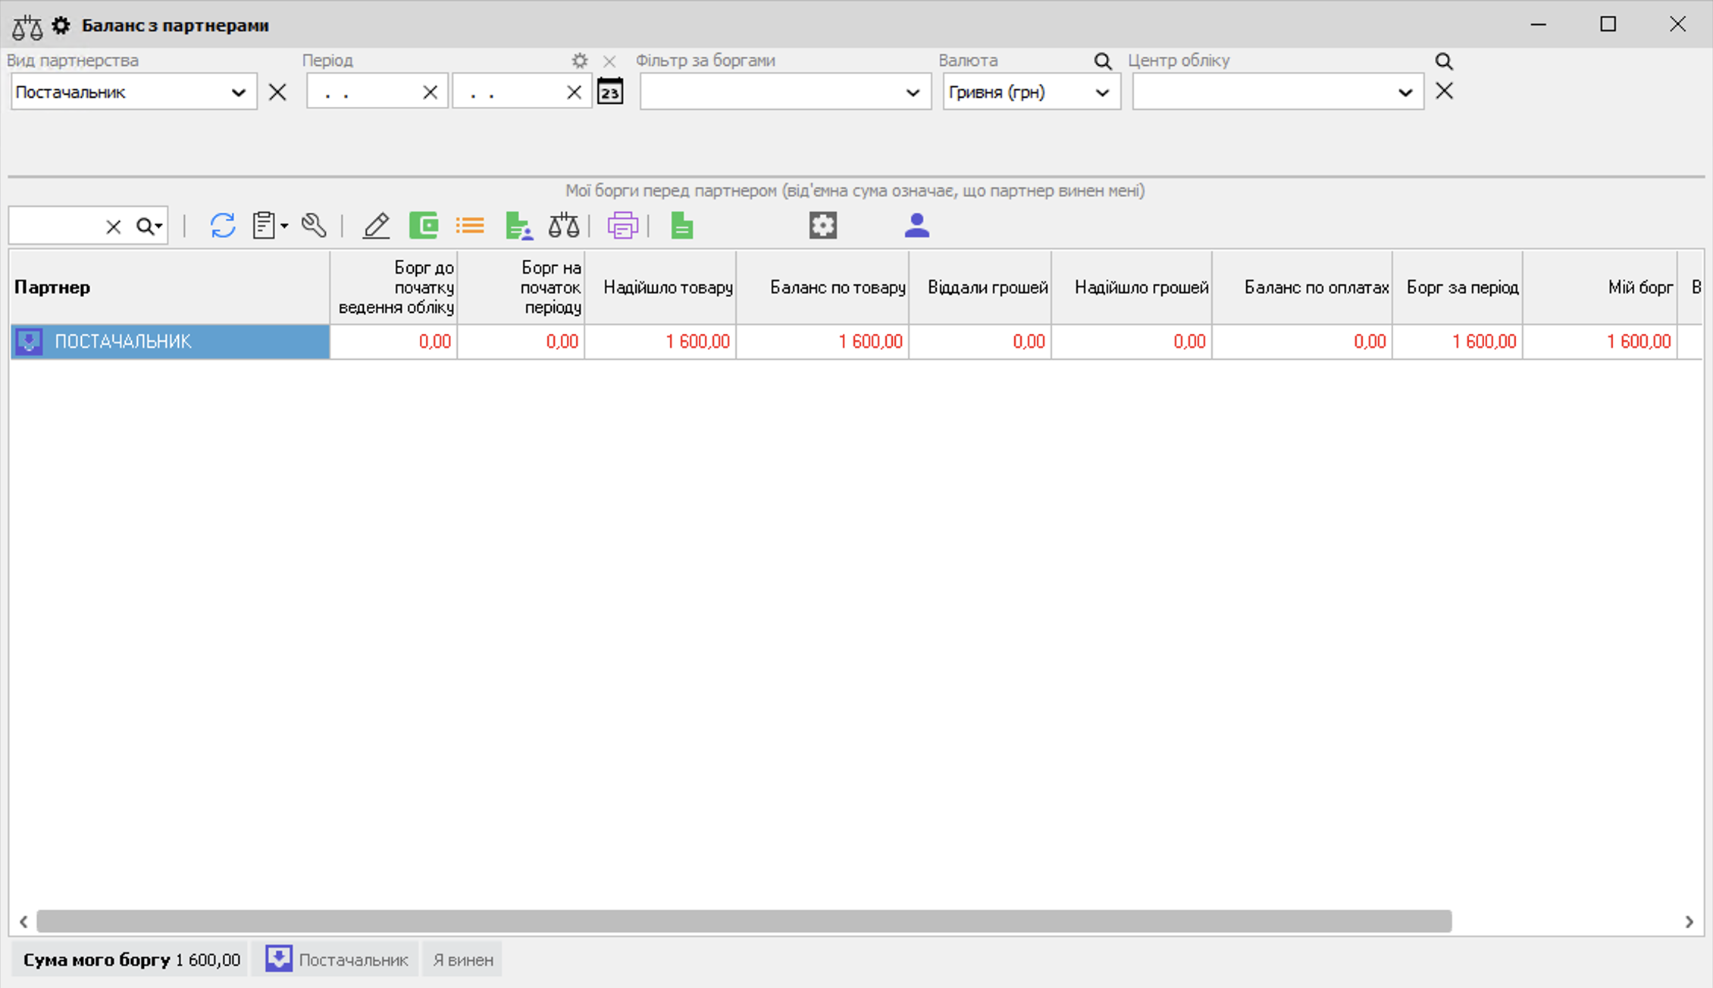The image size is (1713, 988).
Task: Open the calendar period picker icon
Action: [x=610, y=92]
